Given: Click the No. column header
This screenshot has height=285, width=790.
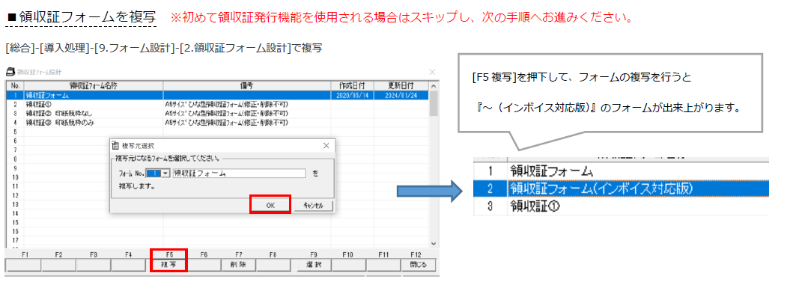Looking at the screenshot, I should [15, 86].
